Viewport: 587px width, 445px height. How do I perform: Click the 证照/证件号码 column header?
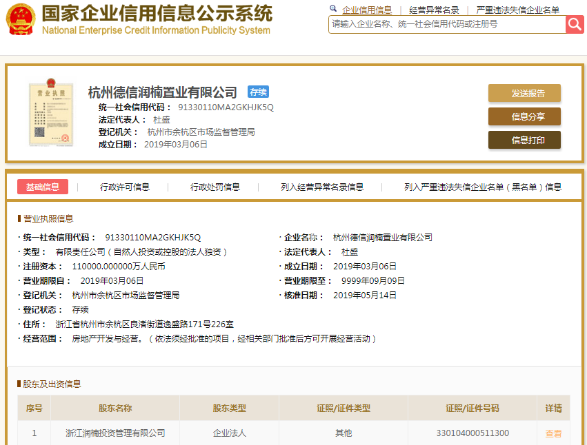point(472,408)
